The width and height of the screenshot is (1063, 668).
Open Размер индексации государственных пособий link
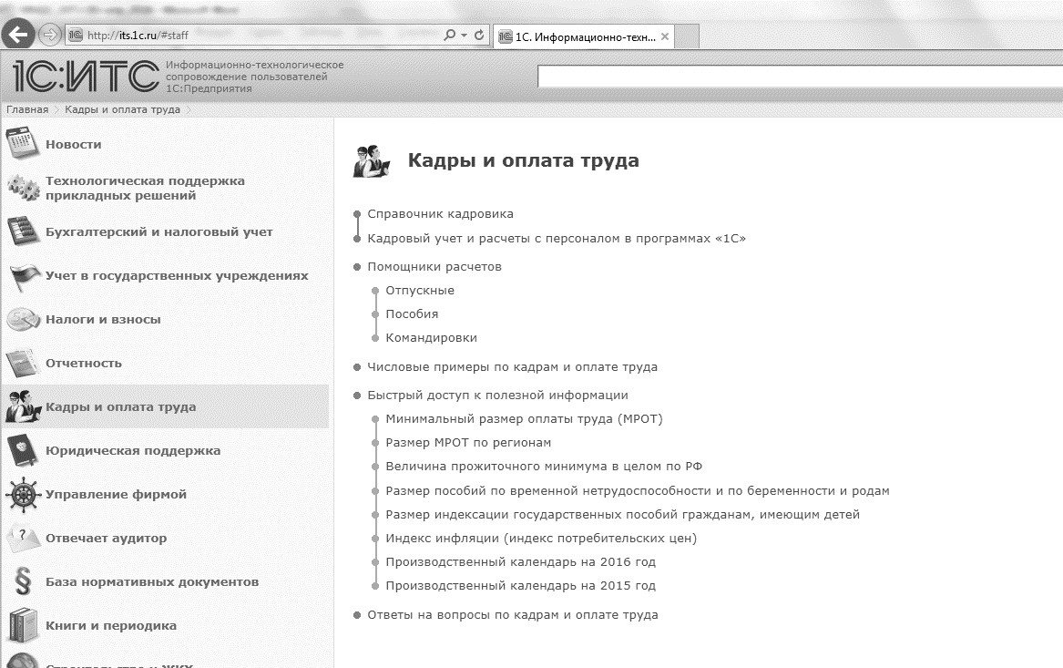click(x=622, y=515)
